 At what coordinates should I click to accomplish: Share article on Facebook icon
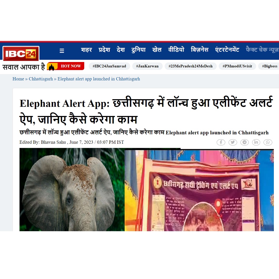click(x=221, y=142)
